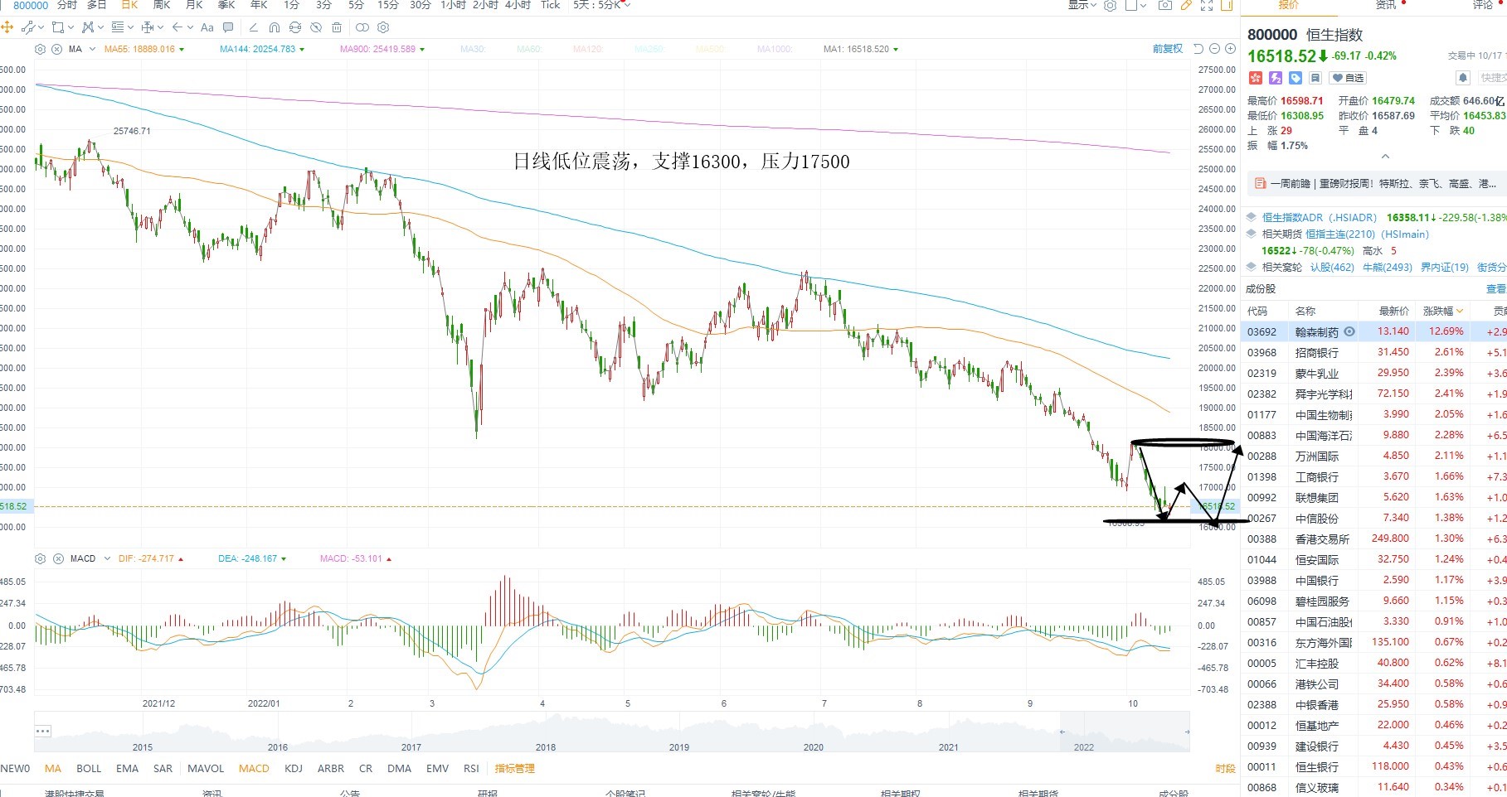1507x797 pixels.
Task: Enable the faded MA60 line
Action: 529,49
